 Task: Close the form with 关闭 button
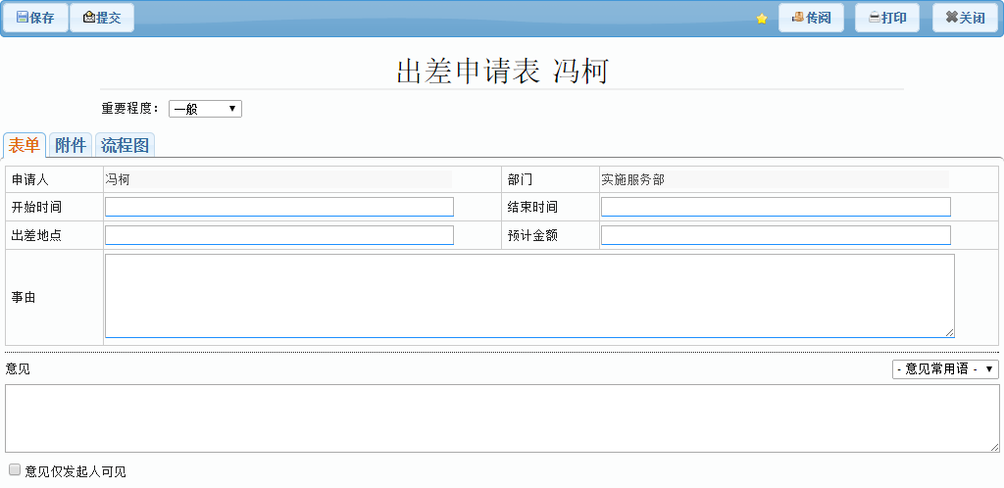click(965, 18)
